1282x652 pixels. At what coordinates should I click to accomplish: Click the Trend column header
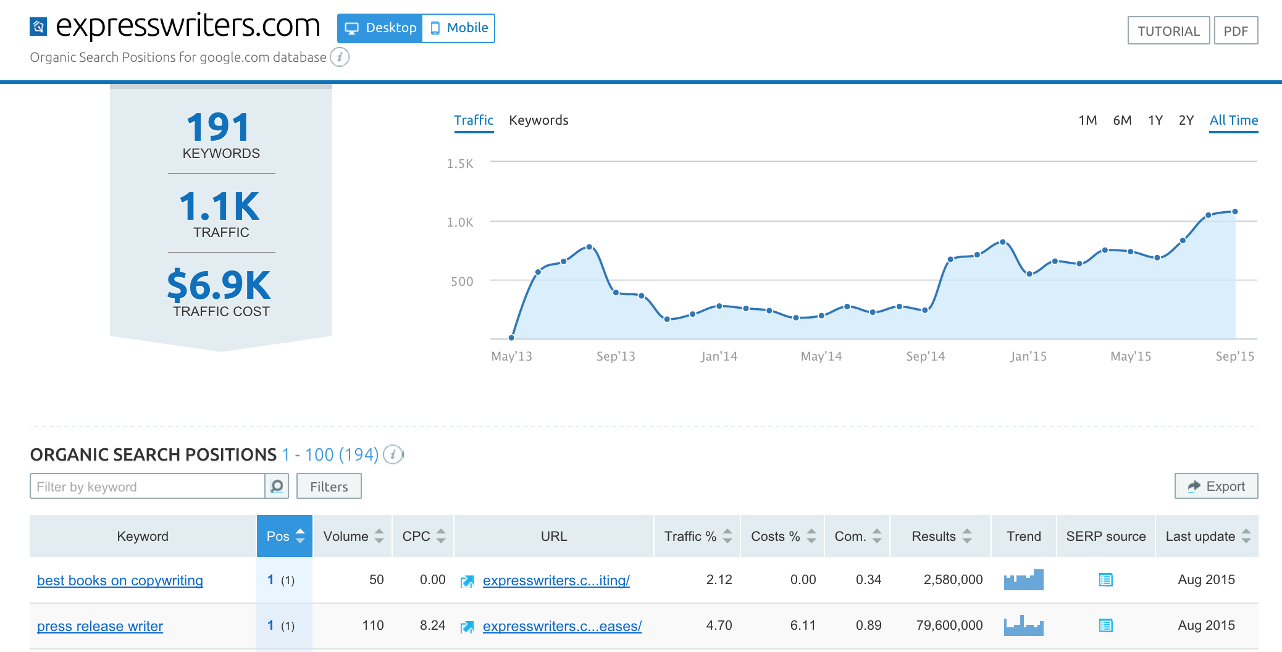tap(1024, 536)
